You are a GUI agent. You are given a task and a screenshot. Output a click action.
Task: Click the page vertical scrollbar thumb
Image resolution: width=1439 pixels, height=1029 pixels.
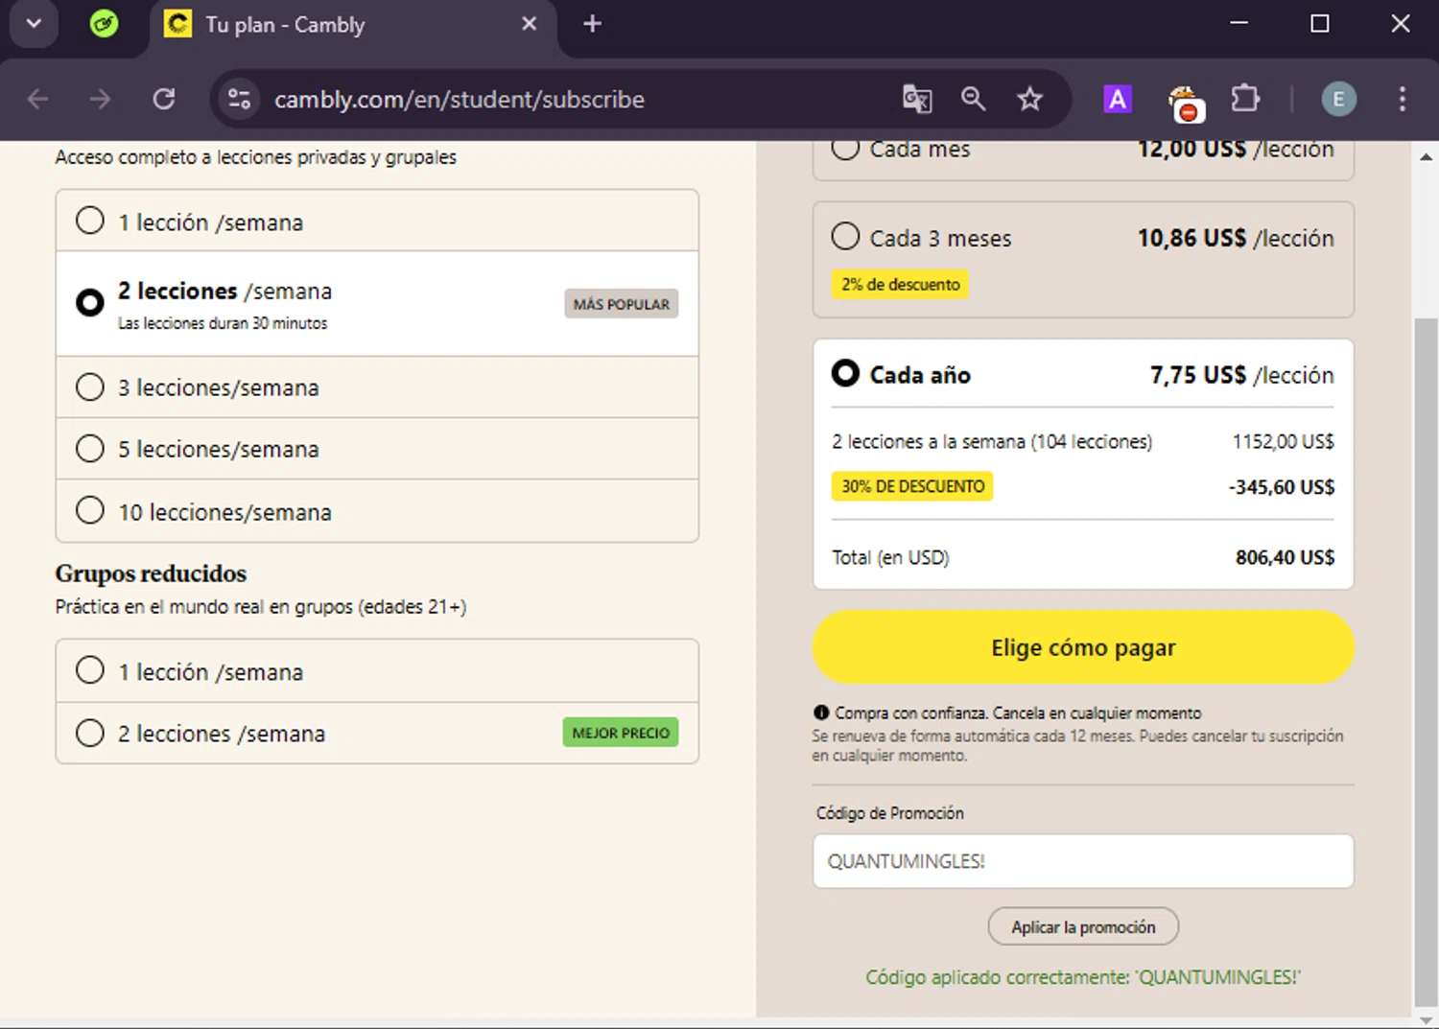1427,662
